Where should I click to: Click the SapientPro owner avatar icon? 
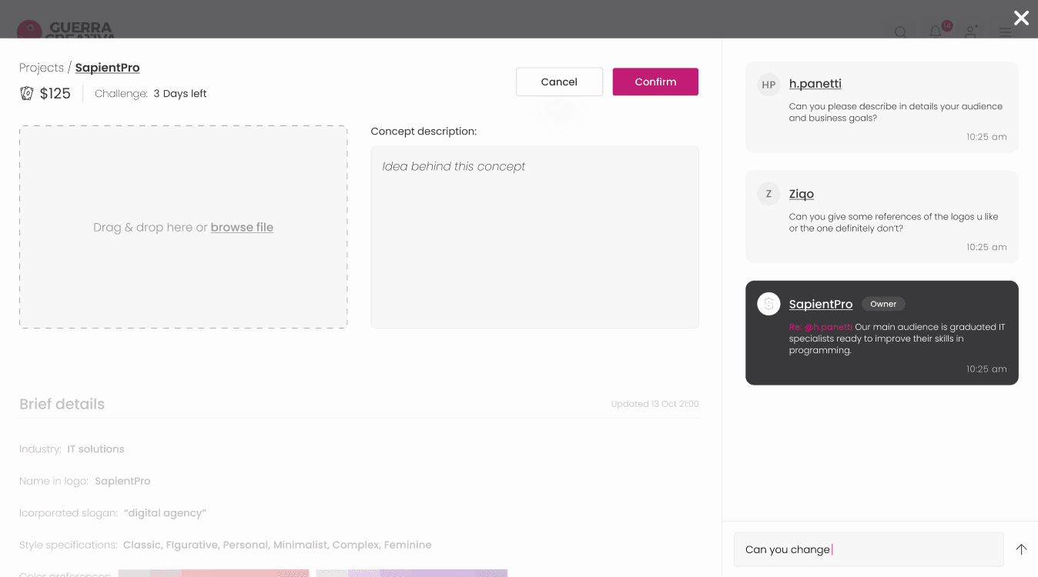click(768, 304)
